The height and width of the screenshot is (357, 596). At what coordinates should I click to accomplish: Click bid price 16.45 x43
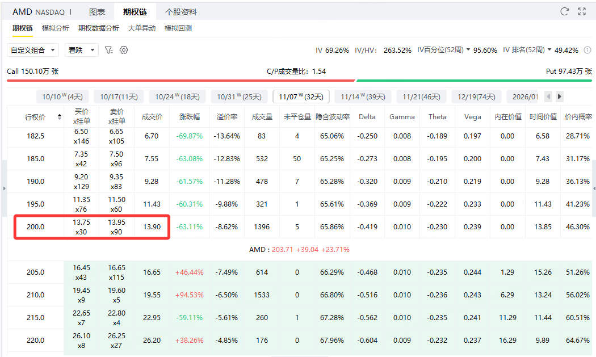coord(81,272)
